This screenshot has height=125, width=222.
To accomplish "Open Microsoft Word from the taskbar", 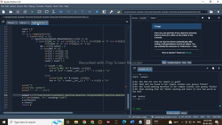I will point(132,122).
